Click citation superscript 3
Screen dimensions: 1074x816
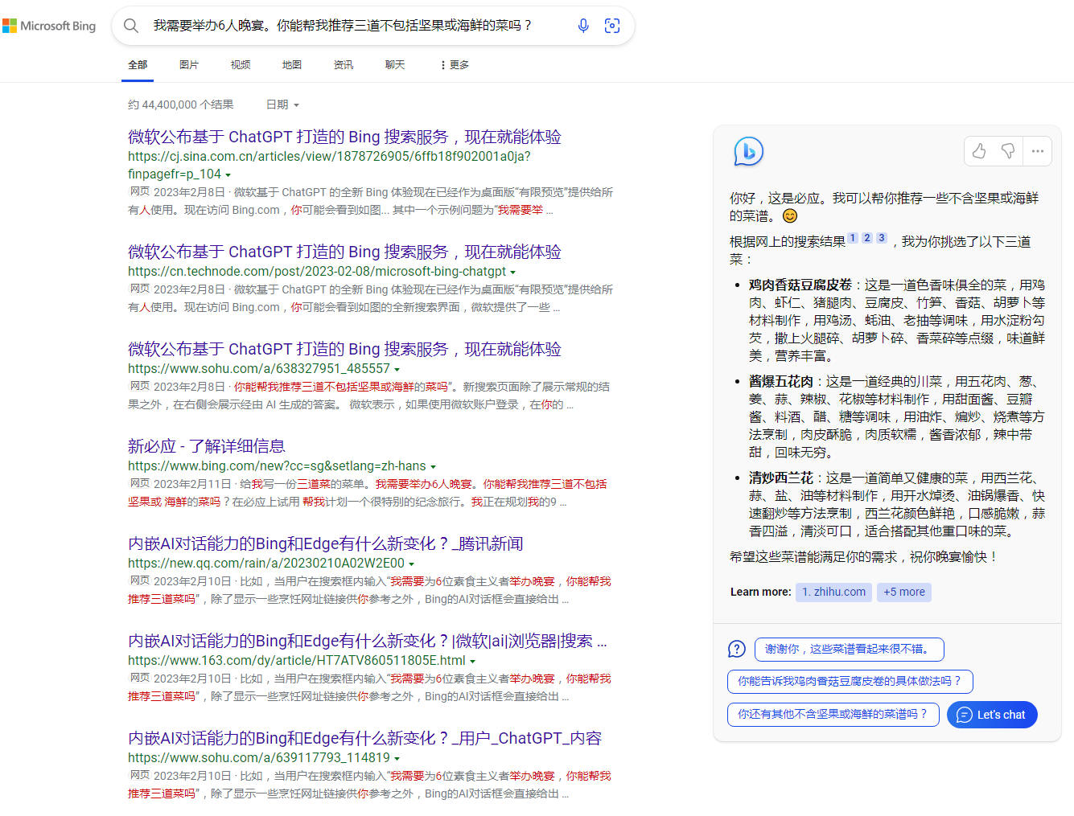coord(882,238)
